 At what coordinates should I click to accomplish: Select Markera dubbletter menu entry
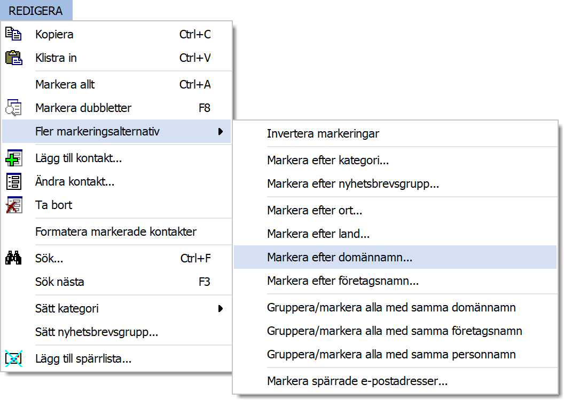coord(116,108)
